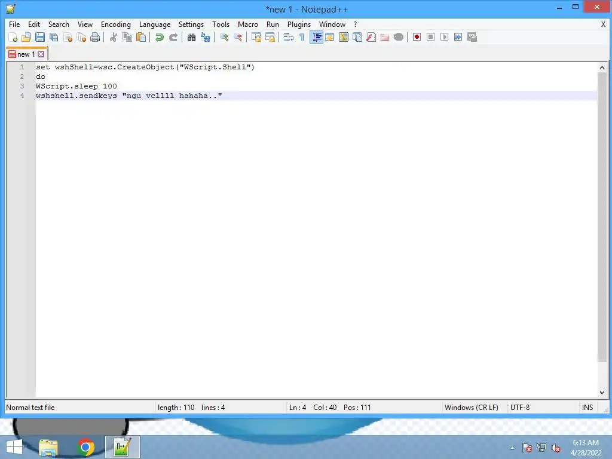Create a new file with the New icon
Screen dimensions: 612x459
coord(13,37)
